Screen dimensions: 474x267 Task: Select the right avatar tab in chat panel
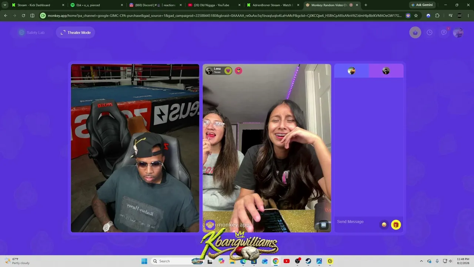pos(386,71)
